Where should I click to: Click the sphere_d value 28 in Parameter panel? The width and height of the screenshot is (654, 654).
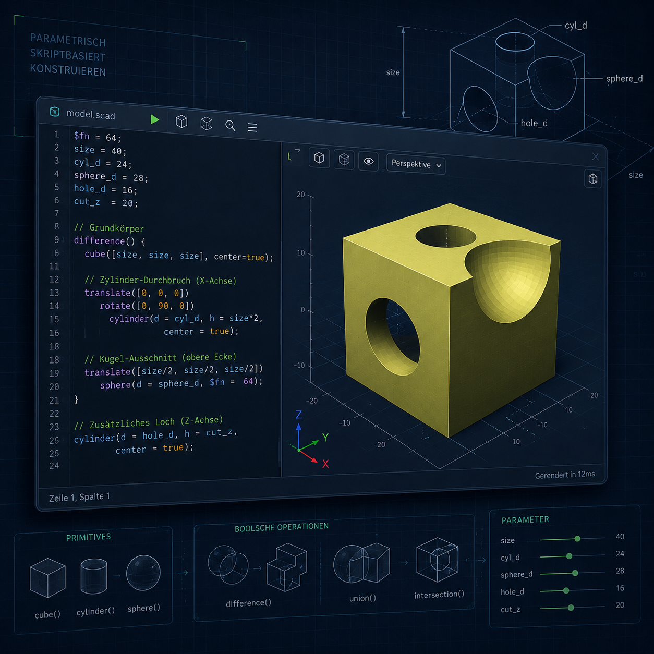pos(620,571)
